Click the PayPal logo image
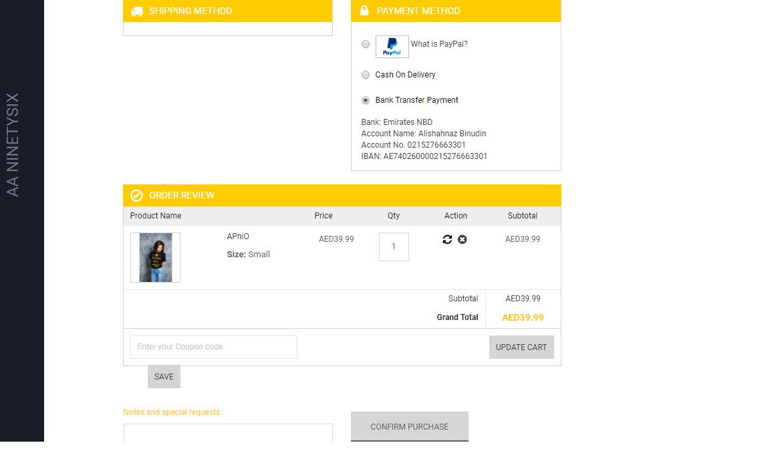 [x=392, y=47]
